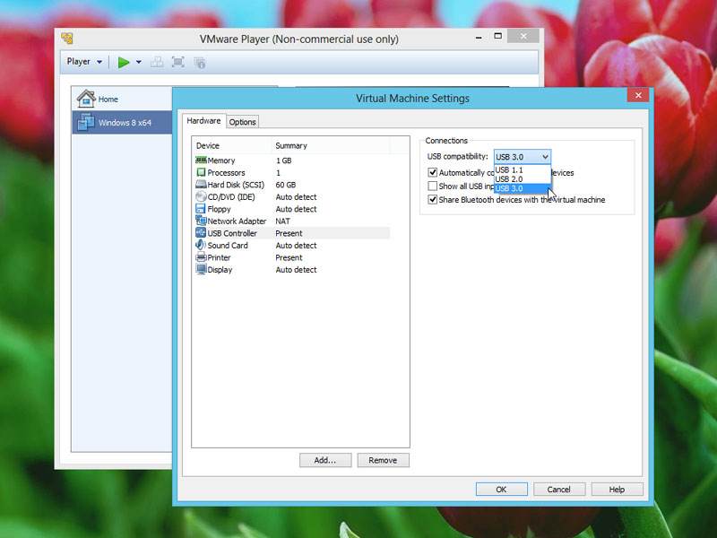
Task: Open the Player menu
Action: tap(82, 61)
